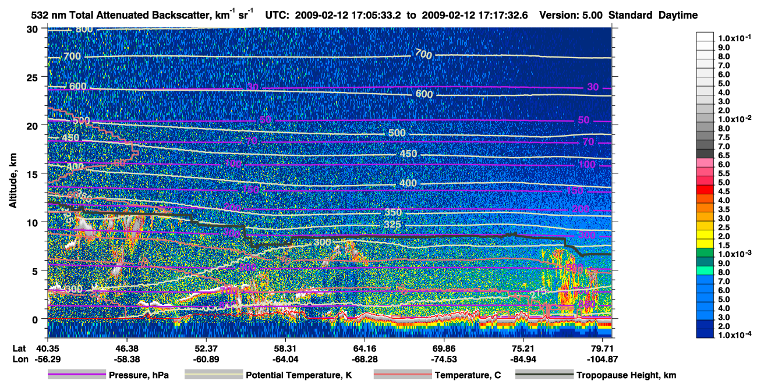
Task: Click the end time '2009-02-12 17:17:32.6'
Action: [x=475, y=16]
